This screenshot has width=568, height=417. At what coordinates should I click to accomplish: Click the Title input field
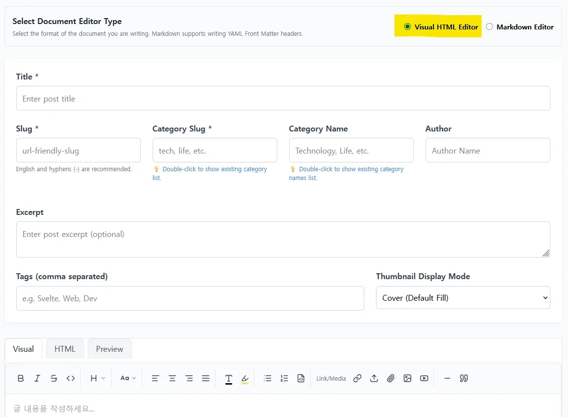tap(283, 98)
